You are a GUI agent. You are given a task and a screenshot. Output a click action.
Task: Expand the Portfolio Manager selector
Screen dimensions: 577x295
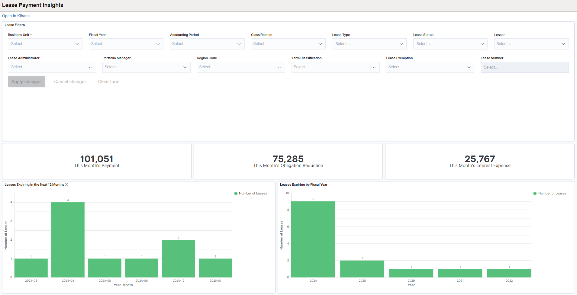pyautogui.click(x=146, y=67)
